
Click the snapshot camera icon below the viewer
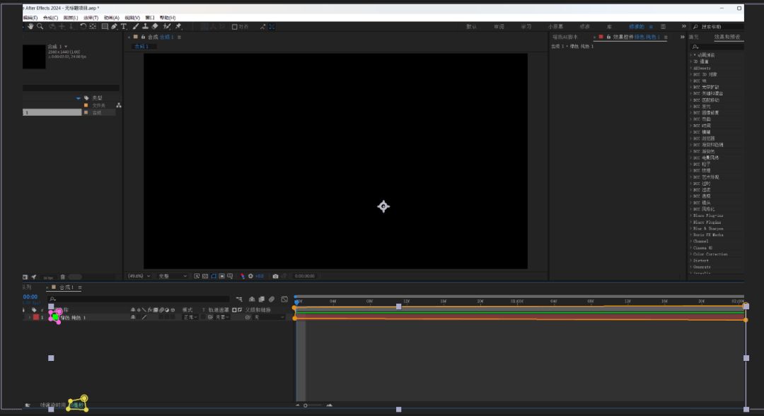pyautogui.click(x=275, y=276)
